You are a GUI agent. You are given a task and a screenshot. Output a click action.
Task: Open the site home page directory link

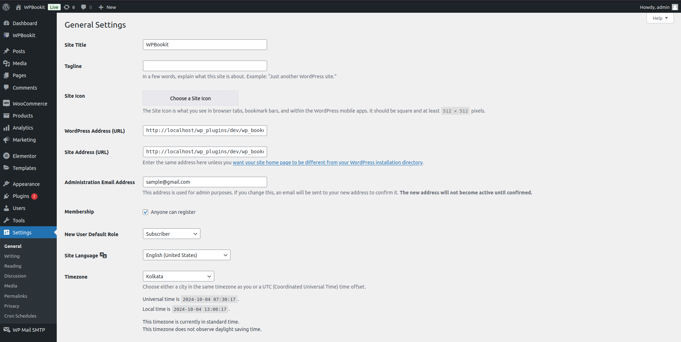pos(327,163)
